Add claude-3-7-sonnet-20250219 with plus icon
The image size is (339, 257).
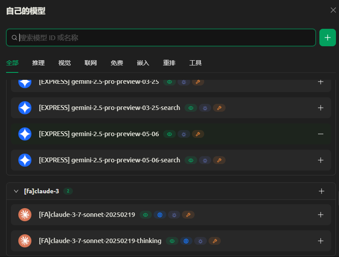[321, 215]
